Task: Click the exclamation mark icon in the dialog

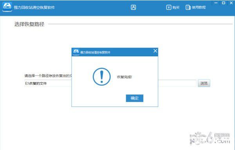Action: point(102,77)
